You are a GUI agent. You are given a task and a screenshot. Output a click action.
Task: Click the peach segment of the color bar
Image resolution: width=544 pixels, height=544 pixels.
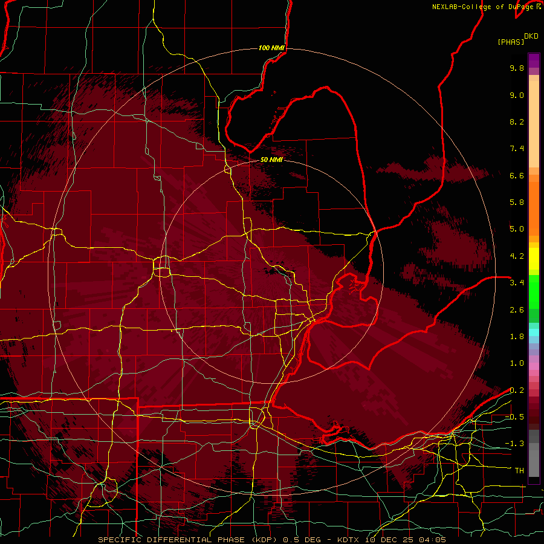click(x=534, y=124)
